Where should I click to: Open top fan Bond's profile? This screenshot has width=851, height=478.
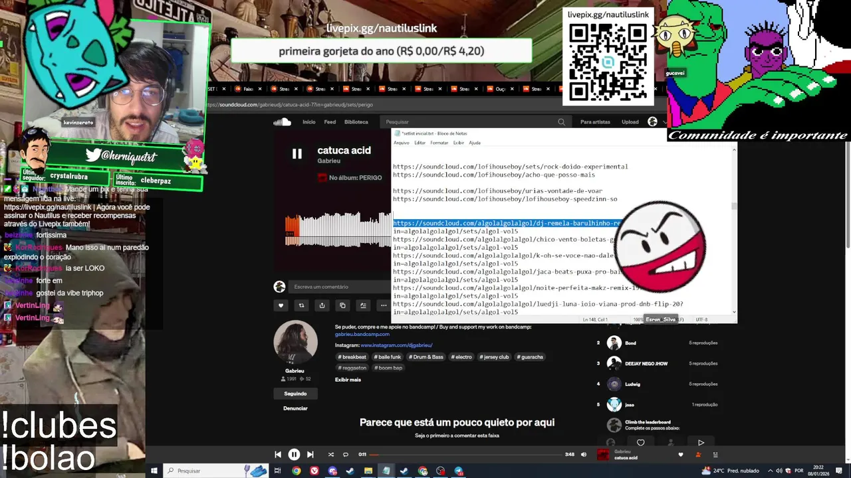point(630,343)
